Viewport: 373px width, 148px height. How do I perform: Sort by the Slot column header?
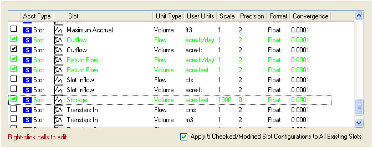coord(109,16)
